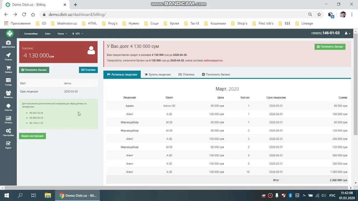
Task: Click the Bandicam record icon in tray
Action: (x=270, y=196)
